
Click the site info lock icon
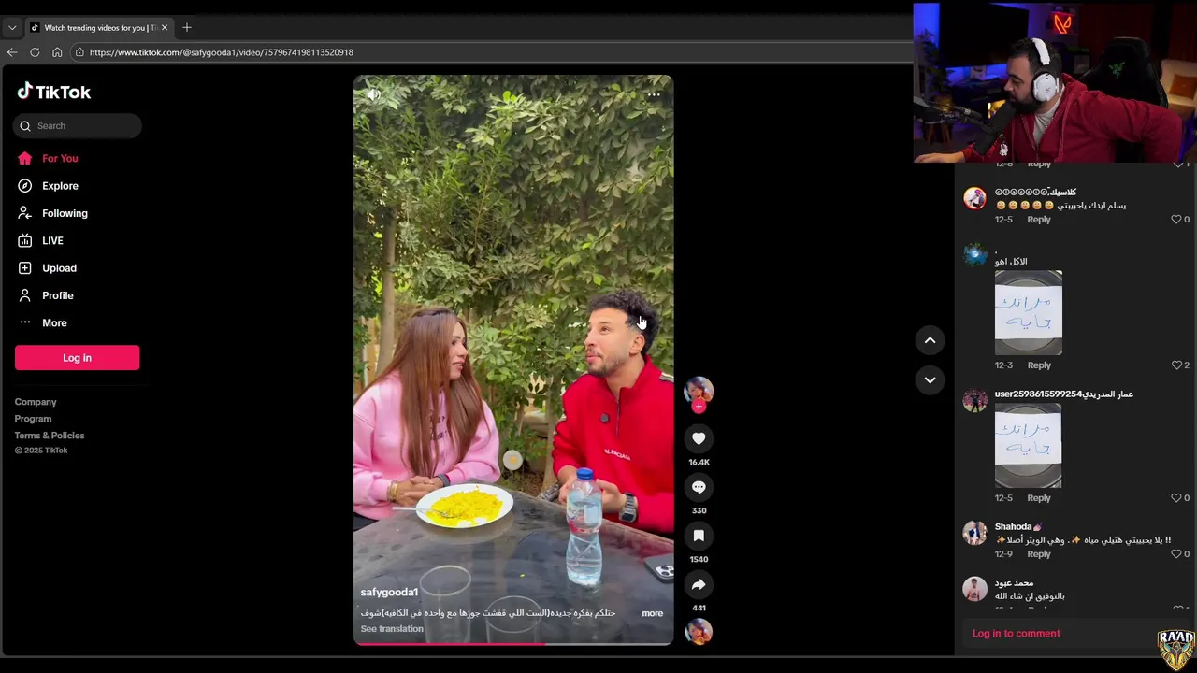pyautogui.click(x=79, y=52)
